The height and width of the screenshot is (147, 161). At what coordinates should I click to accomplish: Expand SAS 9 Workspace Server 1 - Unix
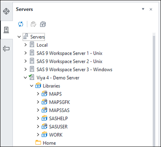(25, 53)
